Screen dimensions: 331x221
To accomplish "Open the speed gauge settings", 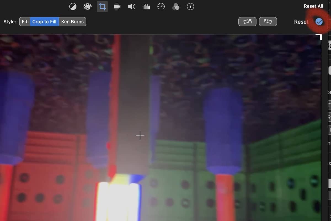I will coord(161,7).
